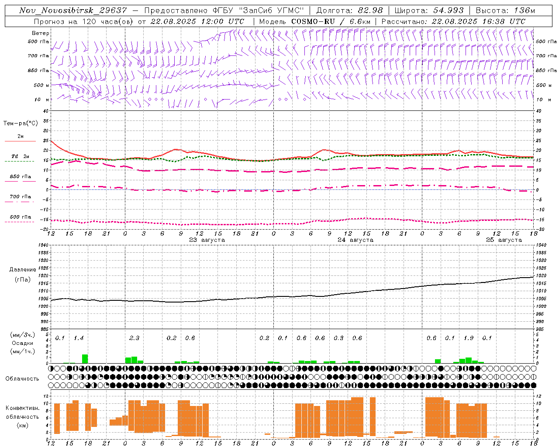Click the Облачность row label
Image resolution: width=559 pixels, height=447 pixels.
pyautogui.click(x=22, y=379)
